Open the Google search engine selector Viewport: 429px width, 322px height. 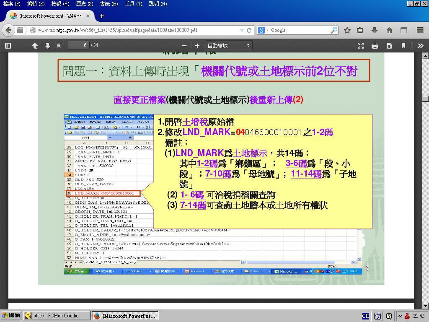264,30
